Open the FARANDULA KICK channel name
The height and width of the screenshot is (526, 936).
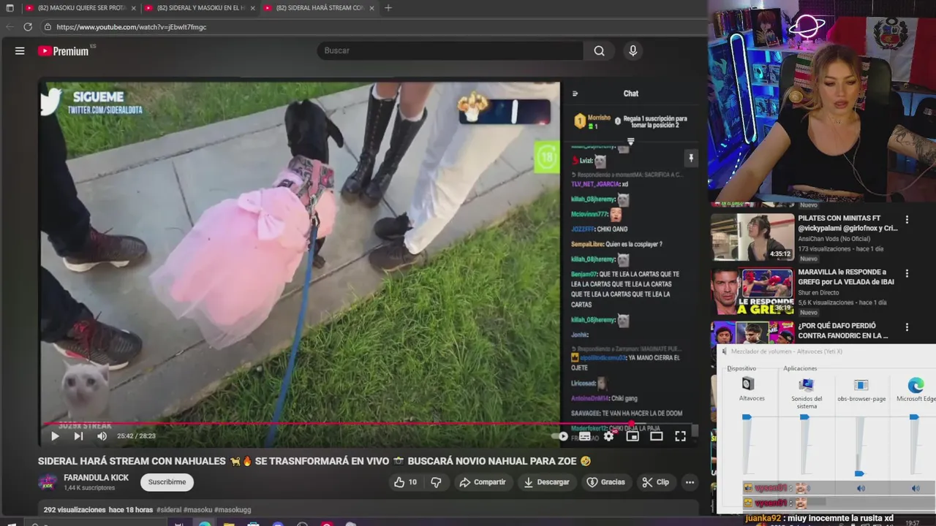click(x=96, y=478)
